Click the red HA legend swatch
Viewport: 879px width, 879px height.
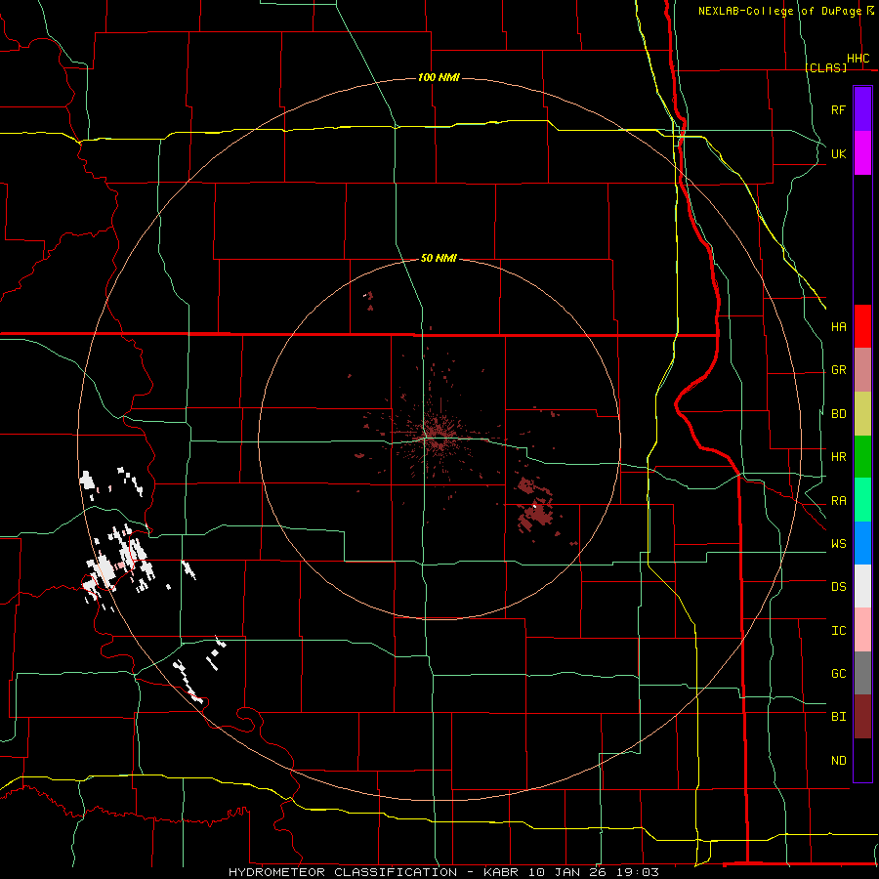862,326
